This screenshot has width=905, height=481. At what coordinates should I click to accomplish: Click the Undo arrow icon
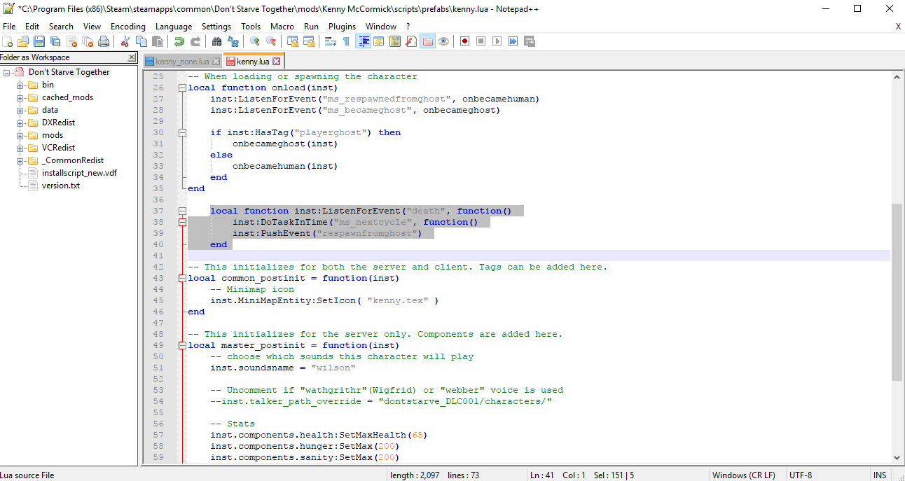tap(179, 42)
